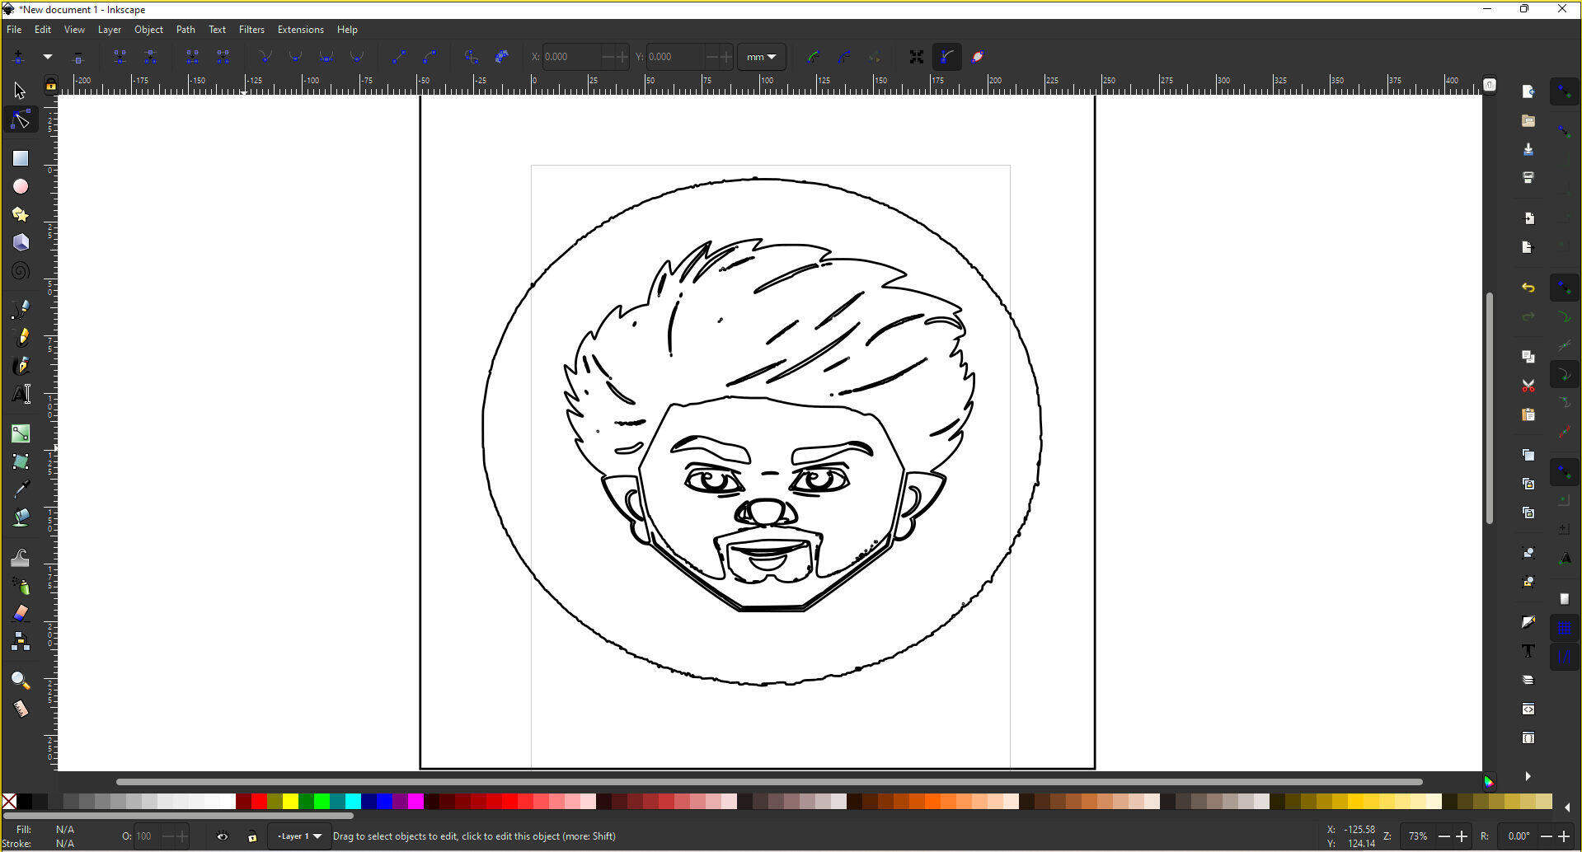Click the Delete selected nodes icon
Screen dimensions: 1582x852
tap(77, 57)
